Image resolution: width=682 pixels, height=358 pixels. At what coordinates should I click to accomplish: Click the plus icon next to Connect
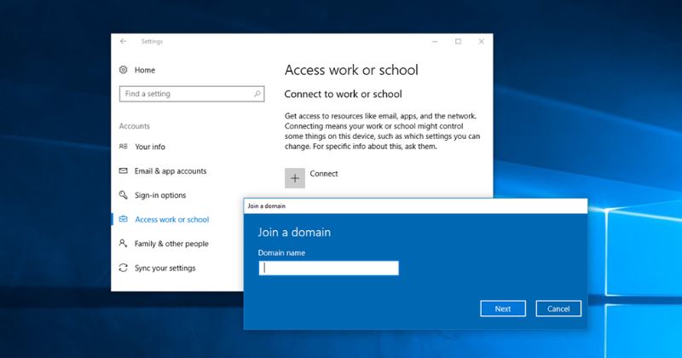click(x=295, y=178)
